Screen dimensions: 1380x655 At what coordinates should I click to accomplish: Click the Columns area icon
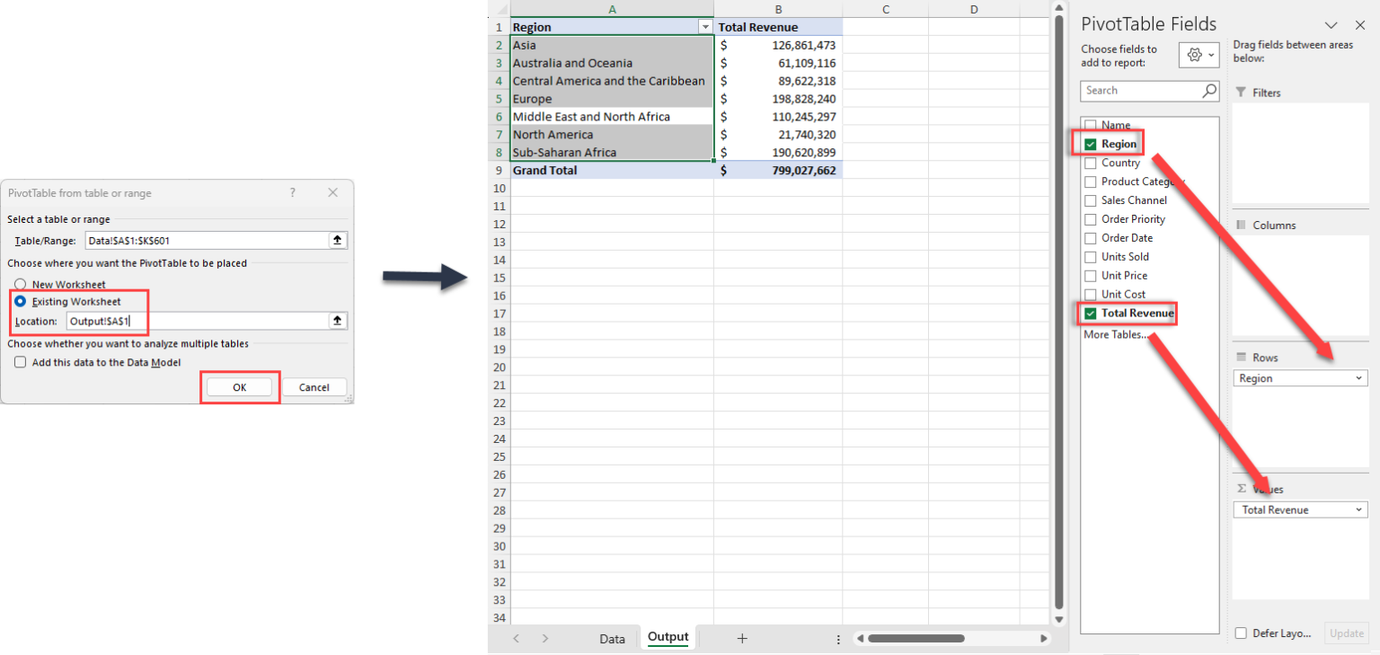point(1241,224)
